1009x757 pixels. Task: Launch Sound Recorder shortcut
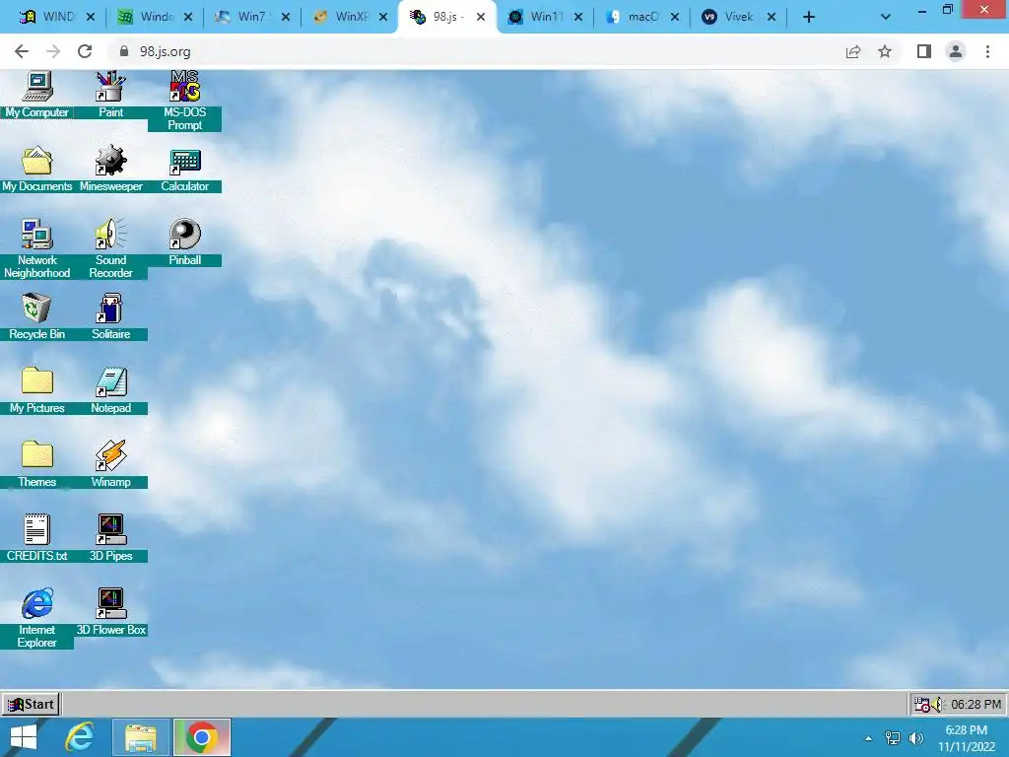coord(110,248)
